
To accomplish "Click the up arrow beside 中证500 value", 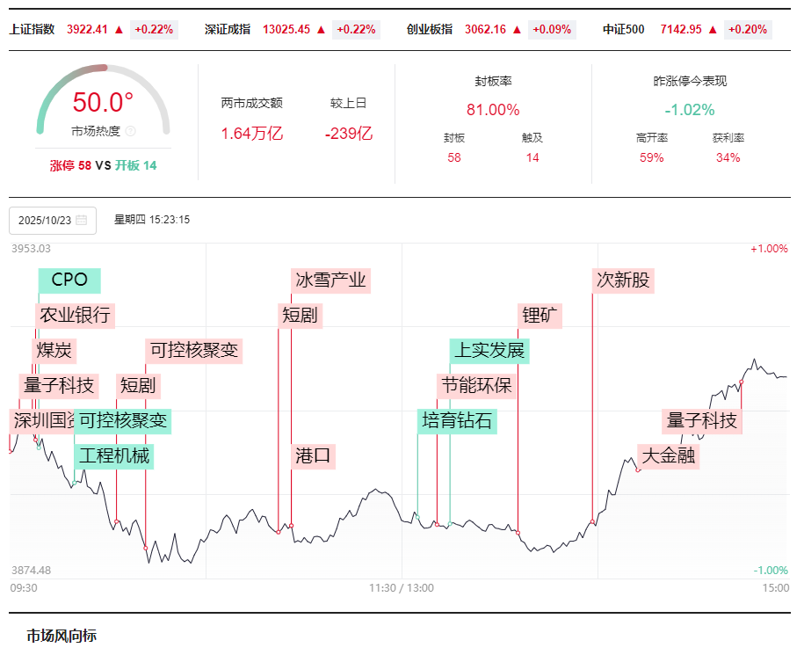I will (713, 30).
